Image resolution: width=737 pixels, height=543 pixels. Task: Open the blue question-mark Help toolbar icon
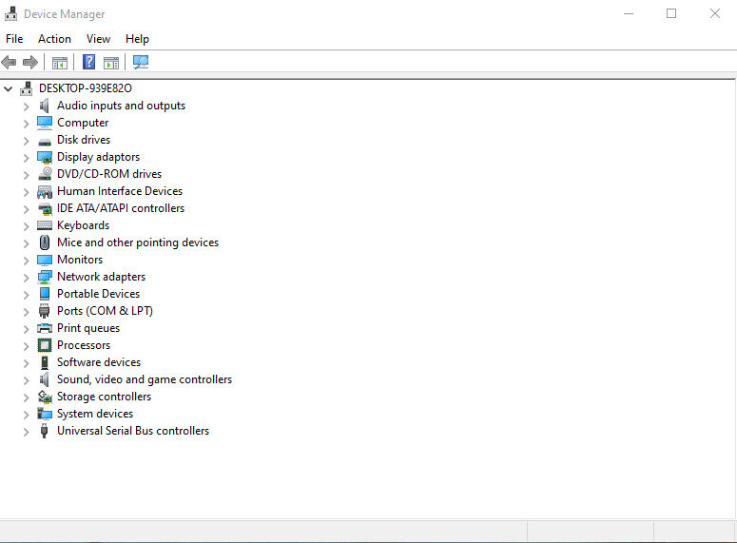[88, 62]
